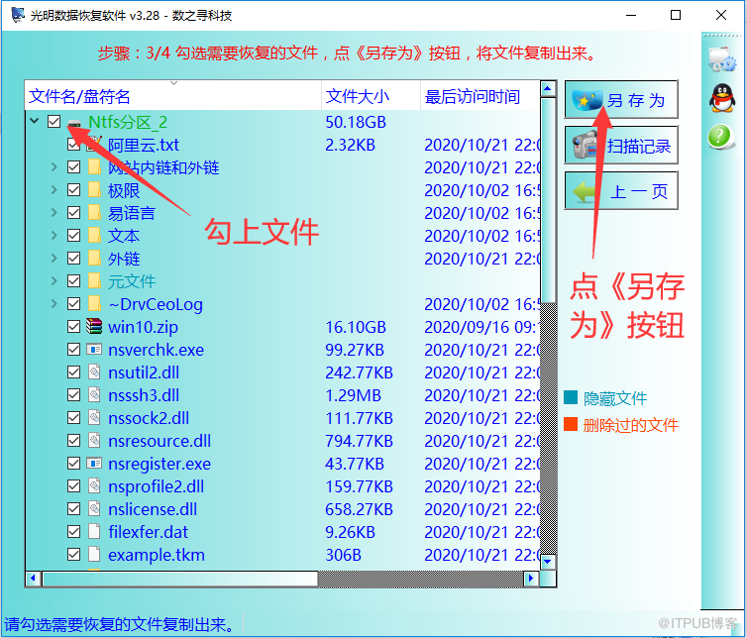The image size is (747, 638).
Task: Sort by 文件名/盘符名 column header
Action: tap(173, 96)
